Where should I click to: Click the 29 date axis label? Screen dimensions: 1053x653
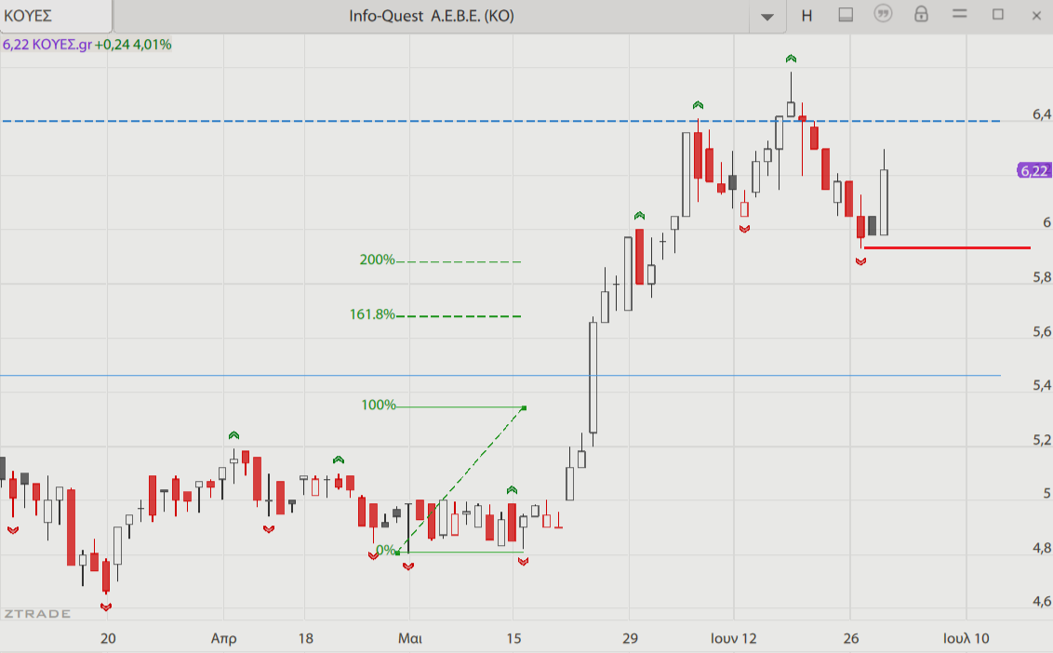click(630, 638)
